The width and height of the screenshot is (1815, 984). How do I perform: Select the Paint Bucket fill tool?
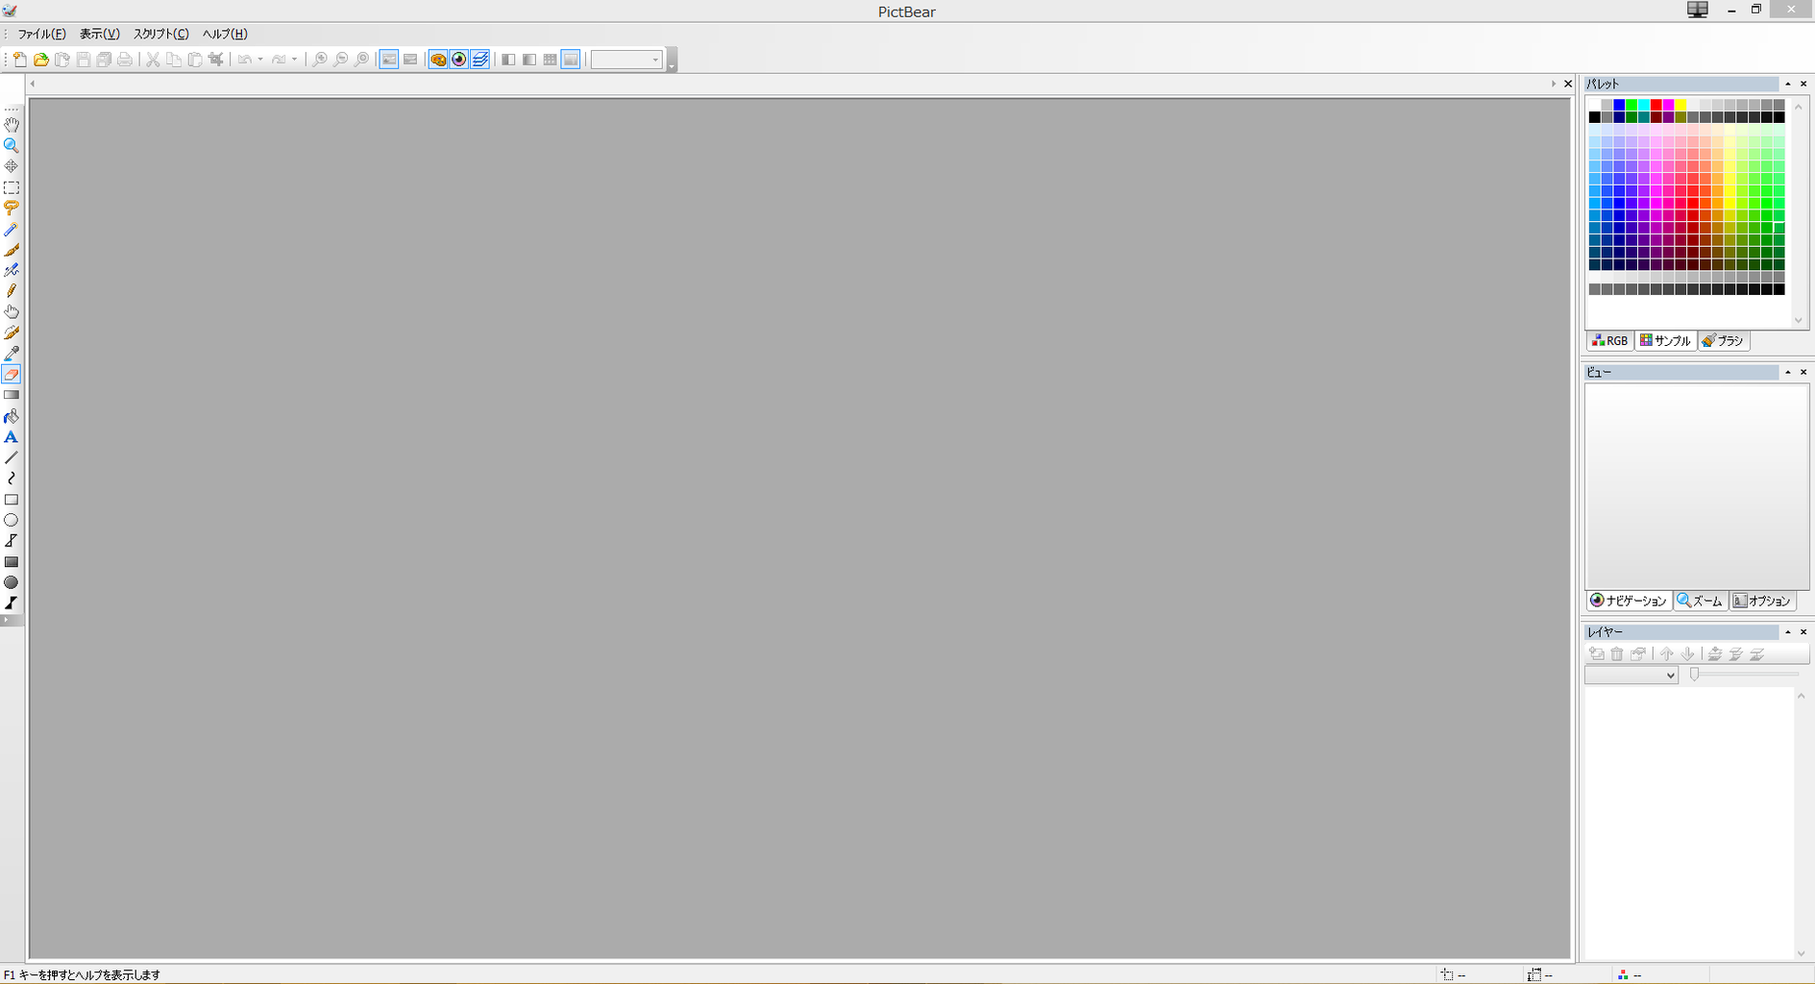pyautogui.click(x=12, y=416)
